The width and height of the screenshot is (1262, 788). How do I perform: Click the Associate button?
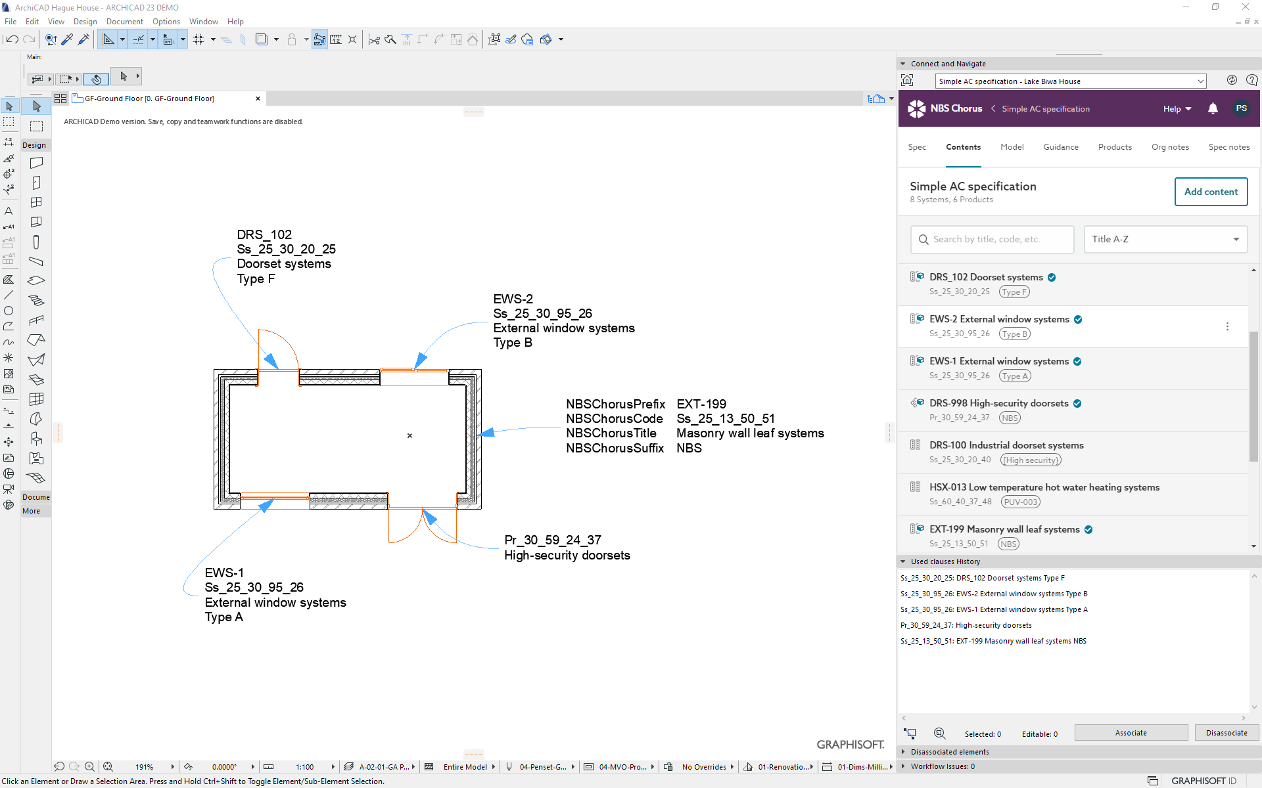[1131, 733]
